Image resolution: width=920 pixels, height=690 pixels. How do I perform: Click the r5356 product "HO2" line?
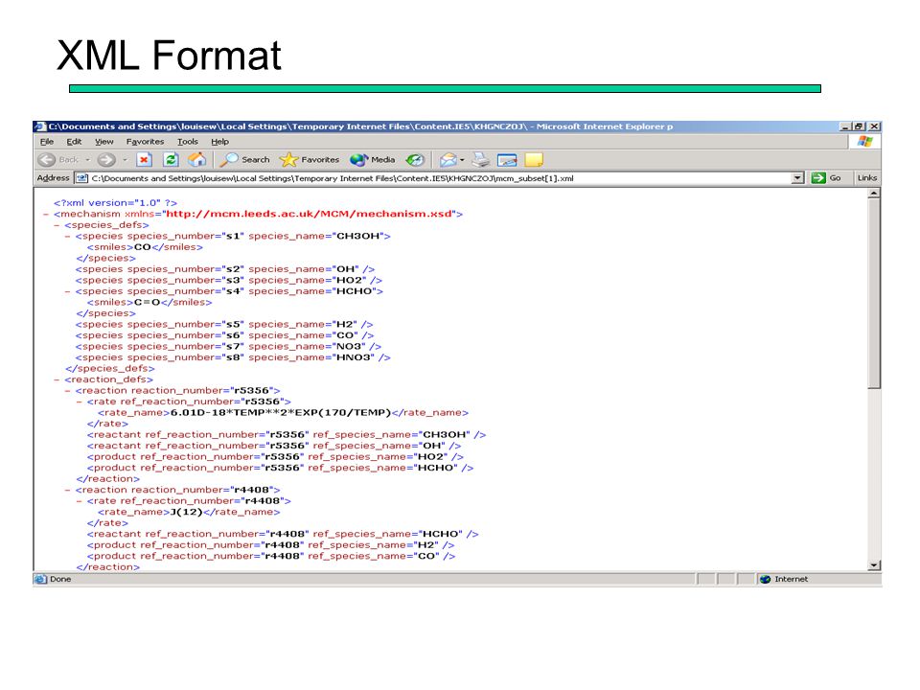[275, 457]
